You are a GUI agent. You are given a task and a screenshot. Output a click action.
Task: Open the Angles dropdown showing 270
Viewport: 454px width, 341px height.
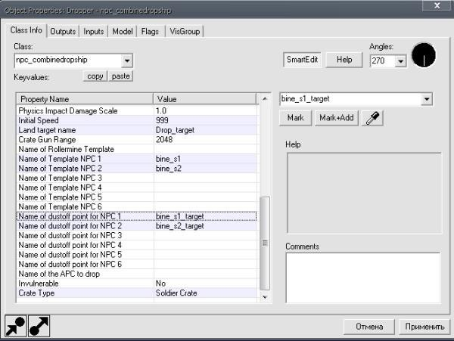pos(401,61)
